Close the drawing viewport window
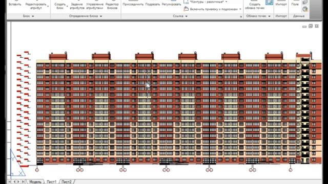The width and height of the screenshot is (328, 184). [x=317, y=26]
